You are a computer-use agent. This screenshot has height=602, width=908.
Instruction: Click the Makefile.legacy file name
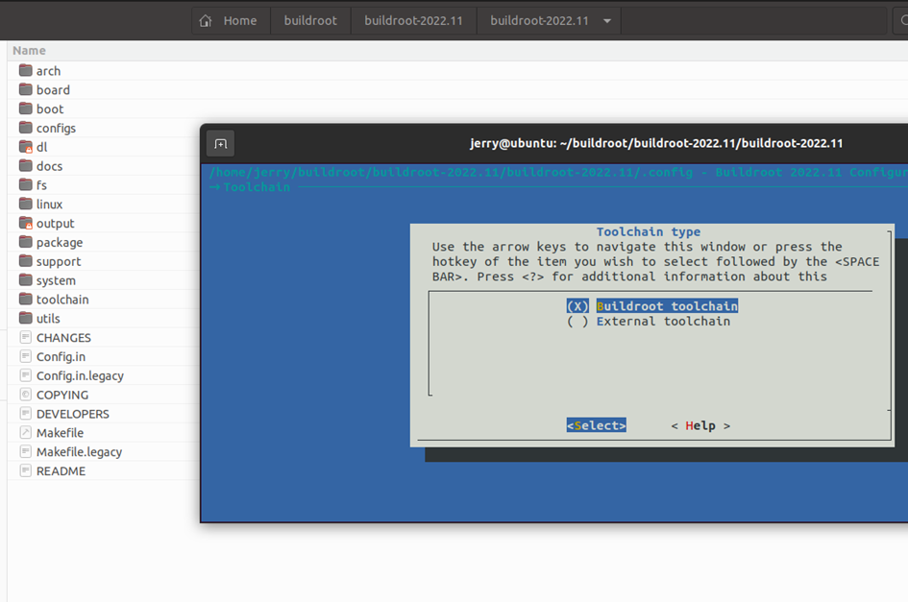[x=80, y=452]
